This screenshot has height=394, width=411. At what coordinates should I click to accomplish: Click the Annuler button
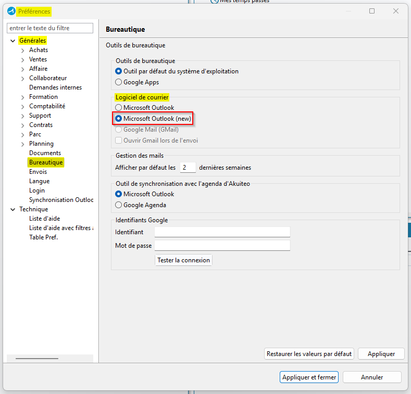371,377
